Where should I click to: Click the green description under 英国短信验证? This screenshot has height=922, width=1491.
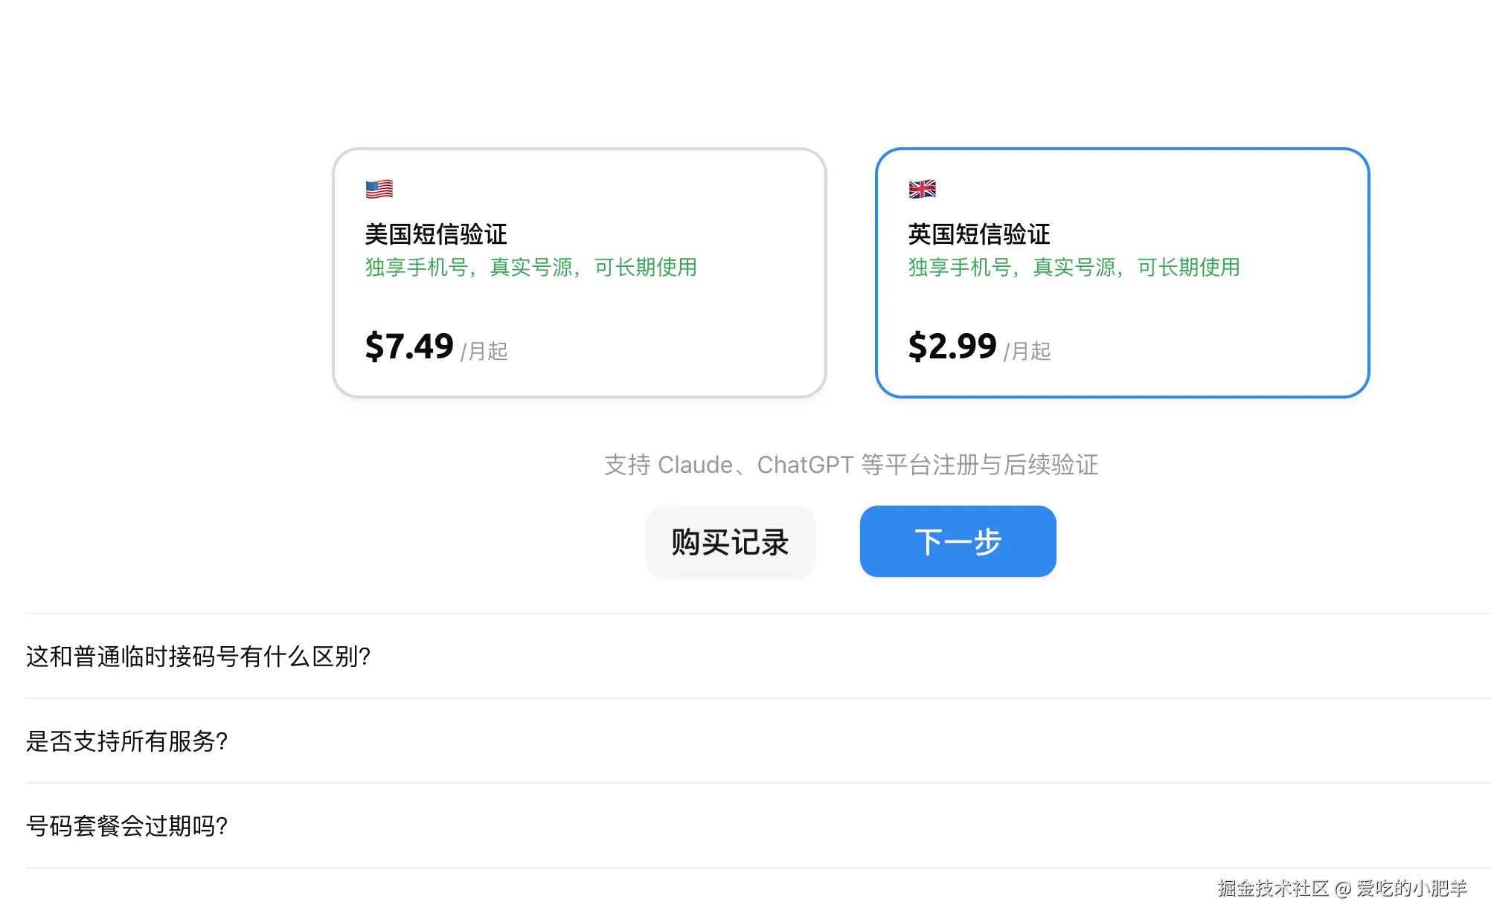[1074, 267]
